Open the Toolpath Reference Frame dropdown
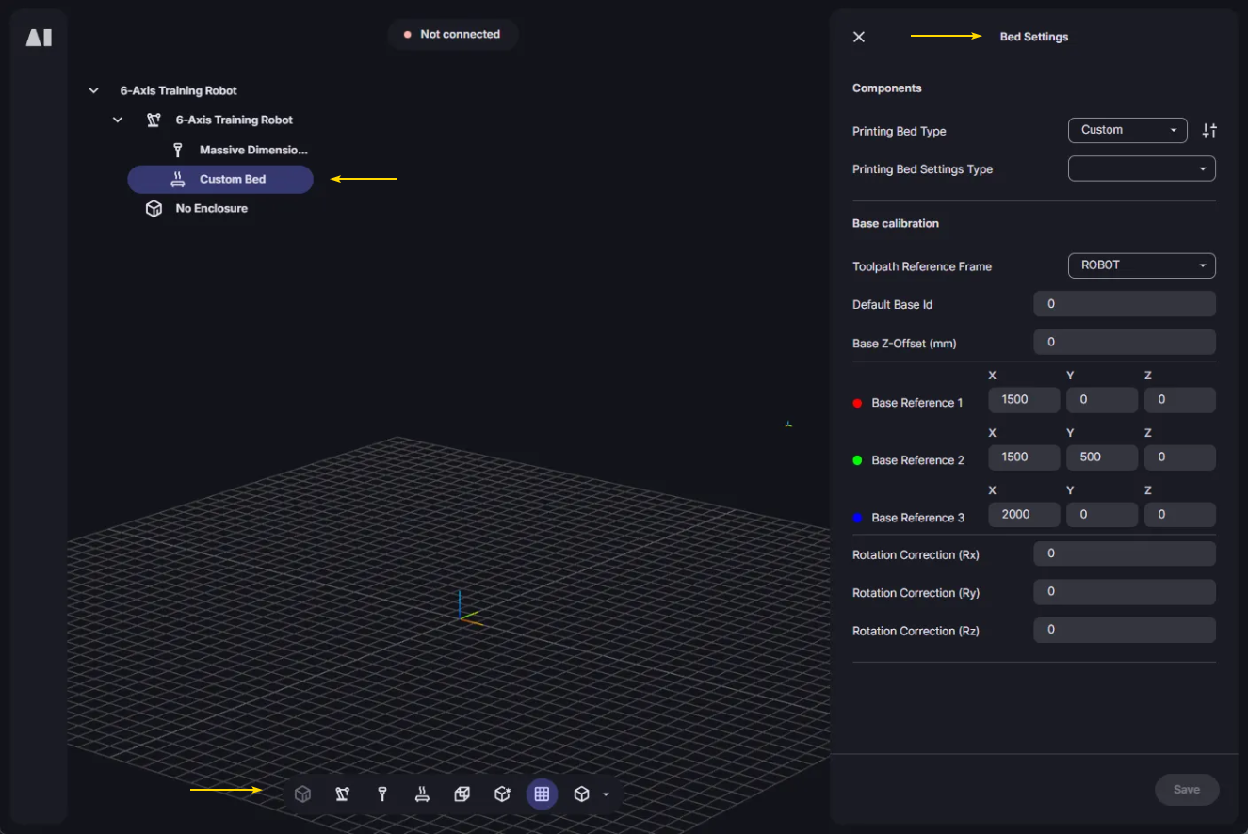The height and width of the screenshot is (834, 1248). [x=1141, y=265]
